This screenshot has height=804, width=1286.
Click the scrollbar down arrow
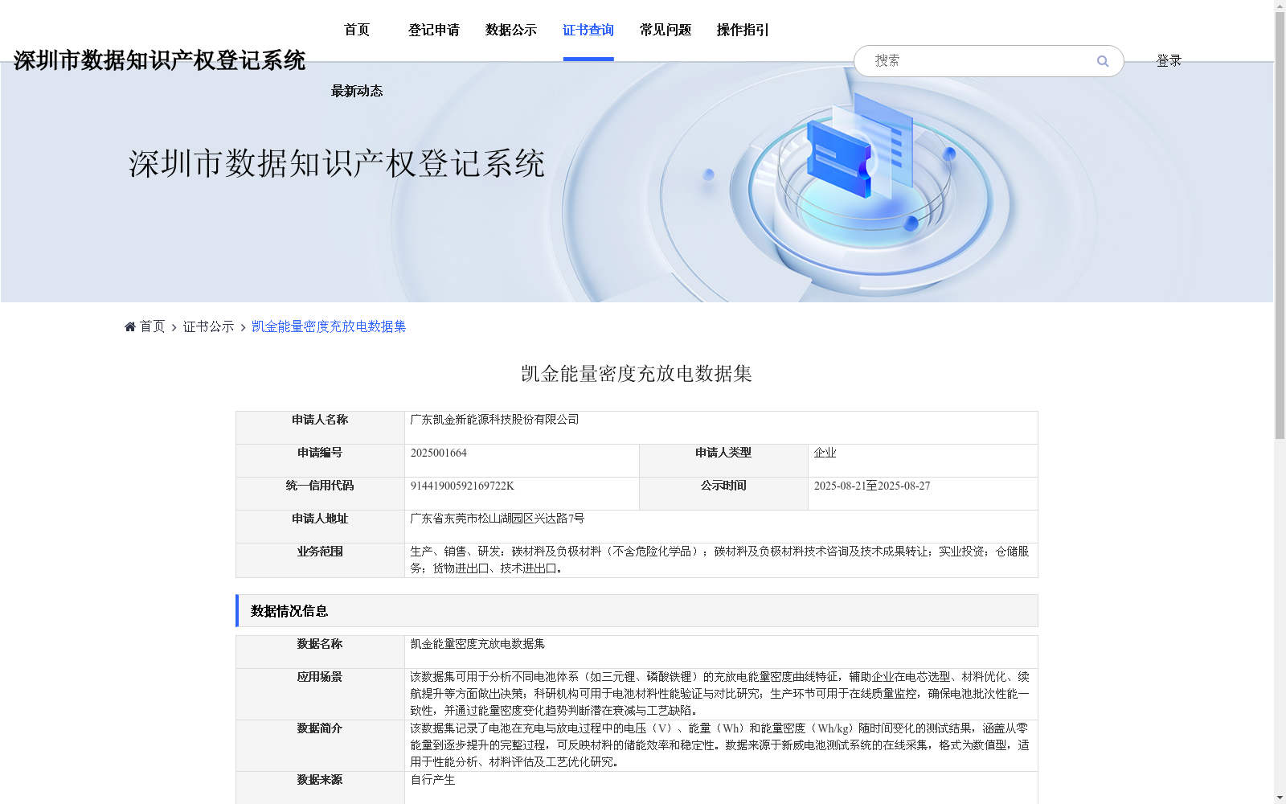(1280, 797)
